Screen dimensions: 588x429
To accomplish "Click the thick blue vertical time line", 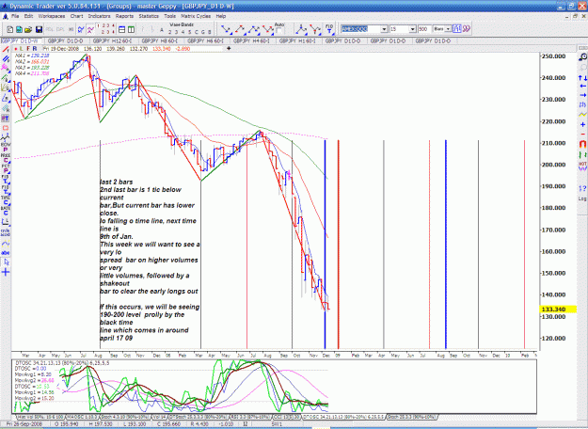I will click(325, 244).
